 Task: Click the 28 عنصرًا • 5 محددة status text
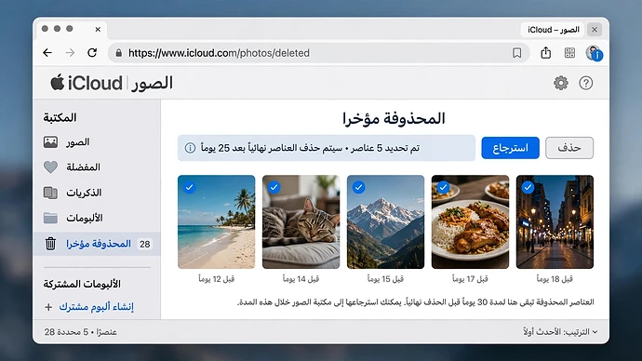click(80, 332)
